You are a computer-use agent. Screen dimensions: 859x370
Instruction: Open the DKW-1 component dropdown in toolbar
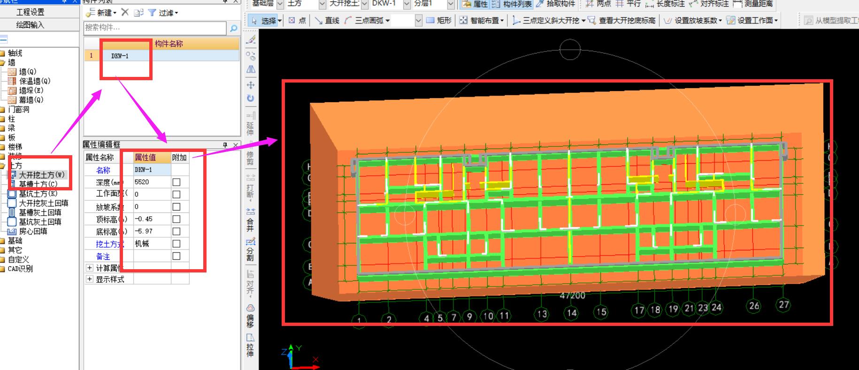click(406, 4)
